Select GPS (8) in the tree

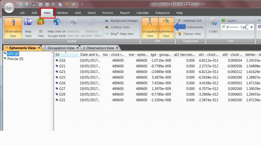coord(13,54)
